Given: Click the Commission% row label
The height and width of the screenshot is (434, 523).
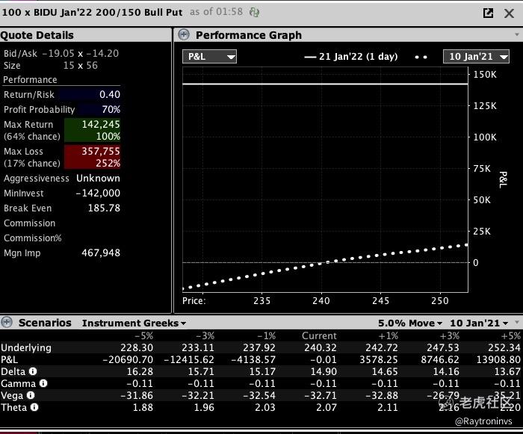Looking at the screenshot, I should pos(33,238).
